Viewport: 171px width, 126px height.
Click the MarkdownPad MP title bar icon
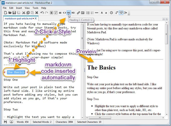3,3
